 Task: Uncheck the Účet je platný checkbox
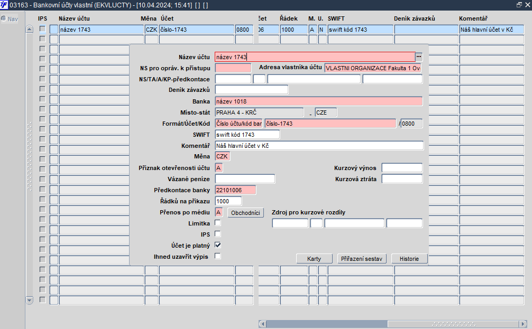(x=218, y=245)
